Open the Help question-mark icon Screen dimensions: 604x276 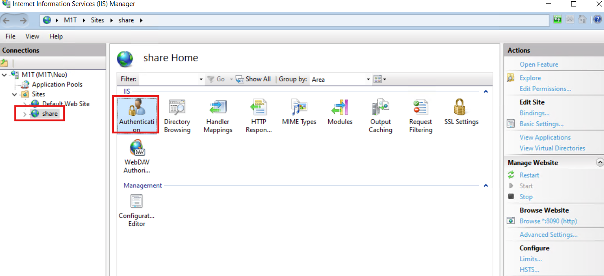coord(598,19)
